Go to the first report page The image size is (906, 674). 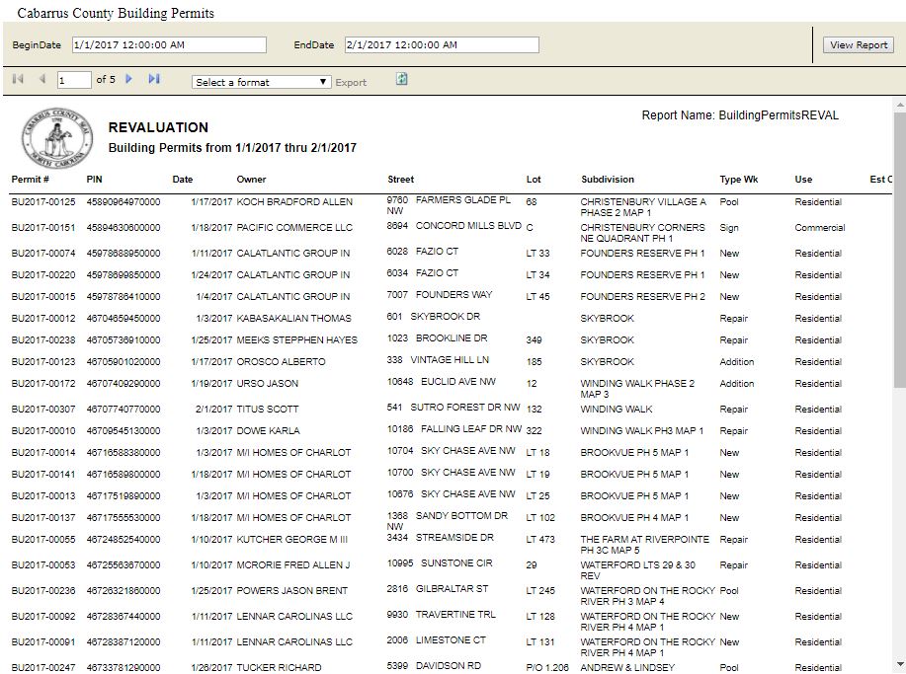[x=18, y=79]
